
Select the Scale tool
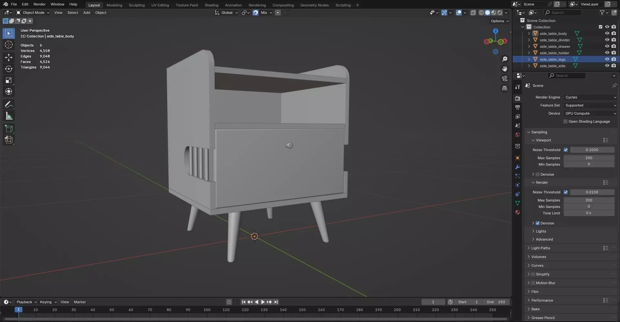coord(9,80)
